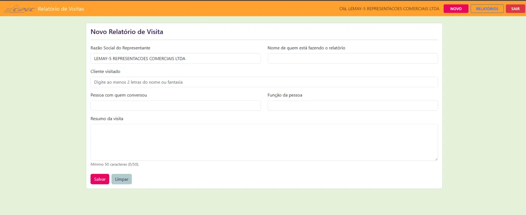Click the 'Resumo da visita' label
The image size is (526, 215).
pos(107,119)
